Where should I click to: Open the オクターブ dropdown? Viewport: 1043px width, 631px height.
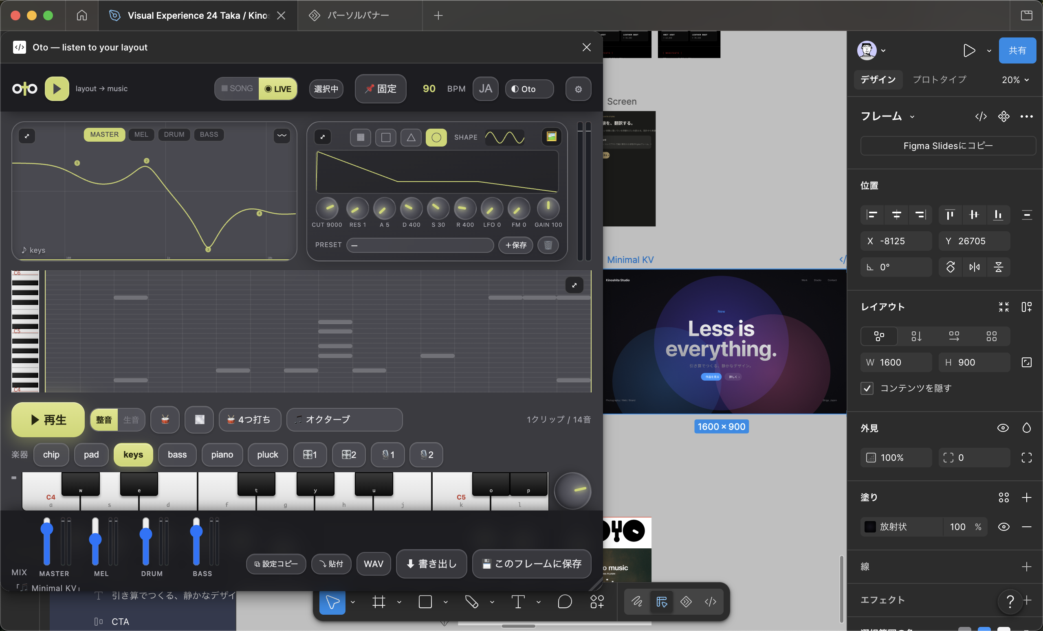point(345,420)
